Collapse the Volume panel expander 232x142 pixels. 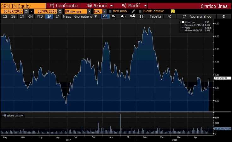(3, 116)
